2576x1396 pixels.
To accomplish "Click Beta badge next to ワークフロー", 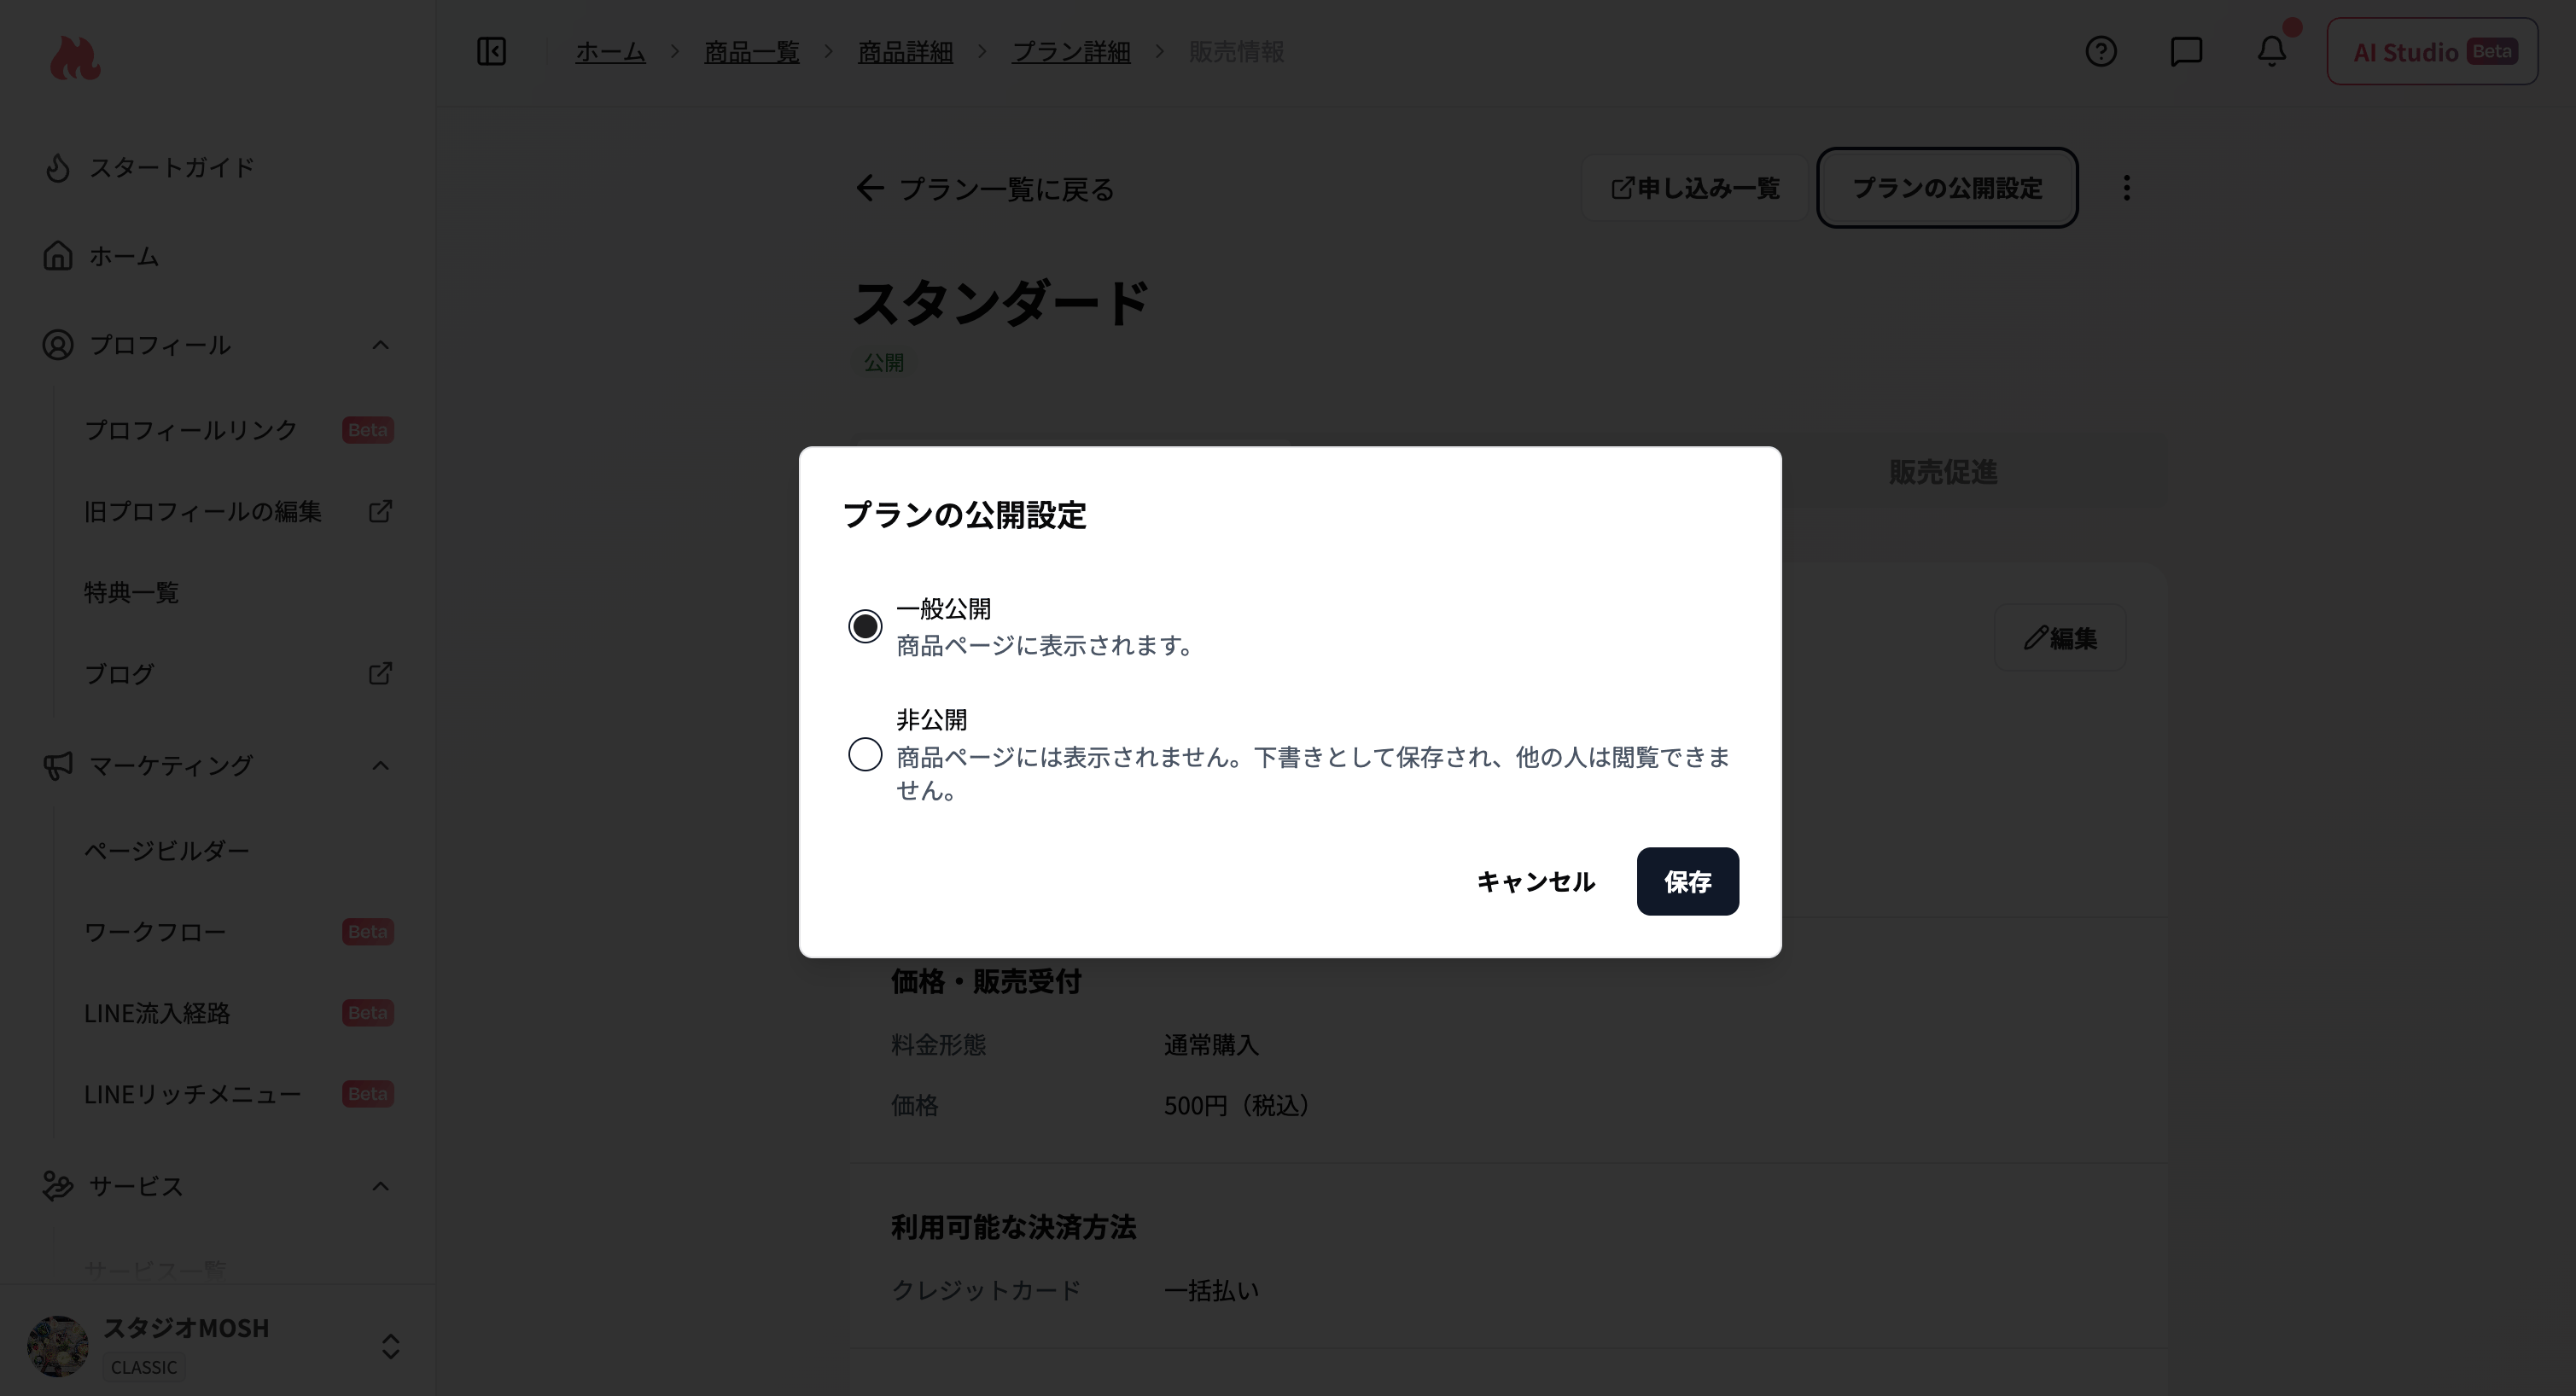I will point(367,932).
